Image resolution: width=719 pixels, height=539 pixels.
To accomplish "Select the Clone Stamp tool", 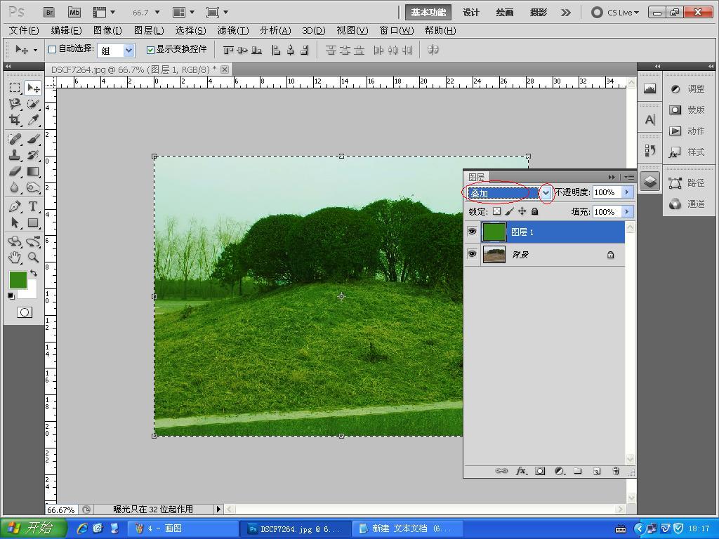I will click(15, 155).
